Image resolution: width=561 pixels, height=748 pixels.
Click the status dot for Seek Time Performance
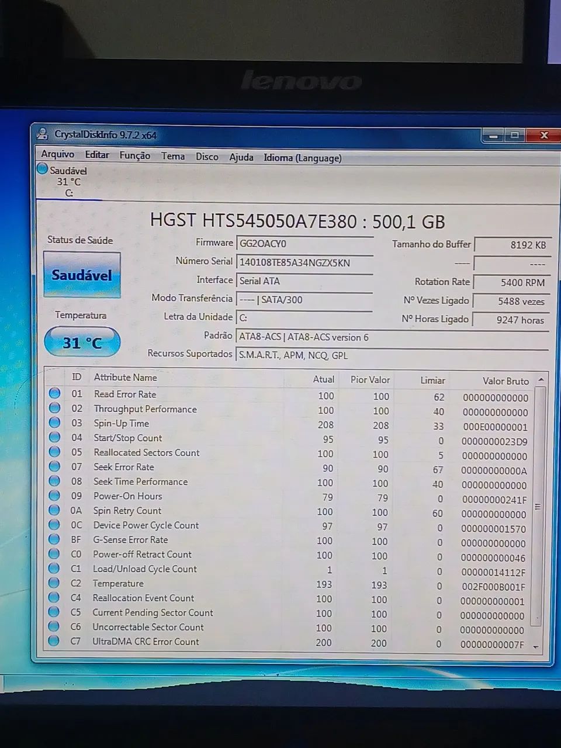pos(54,481)
